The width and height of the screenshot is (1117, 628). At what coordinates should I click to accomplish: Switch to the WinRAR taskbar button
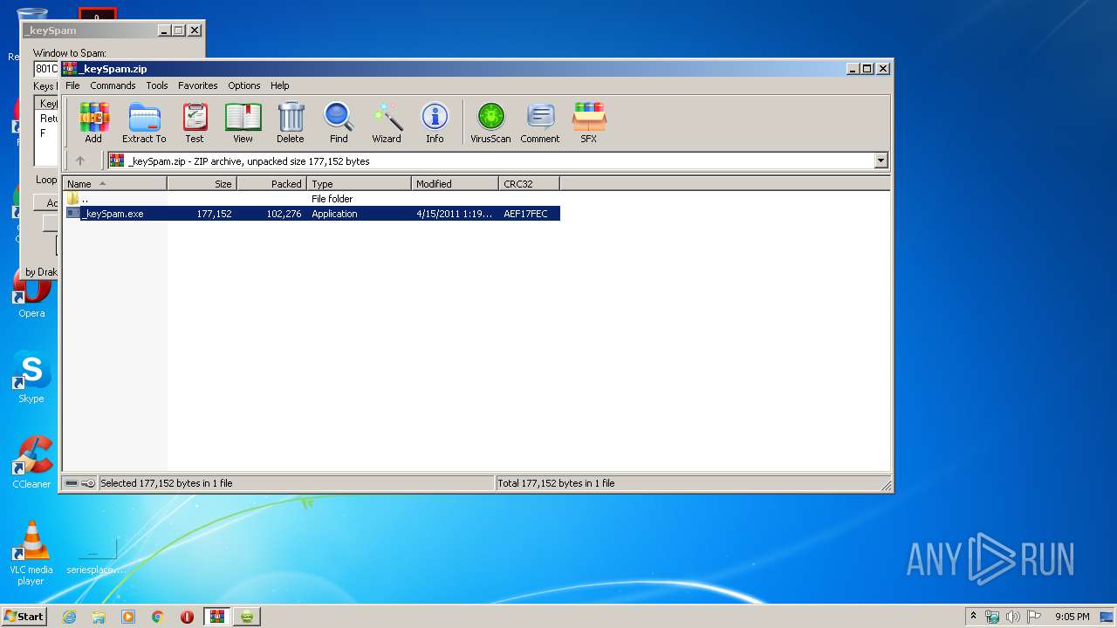click(217, 617)
